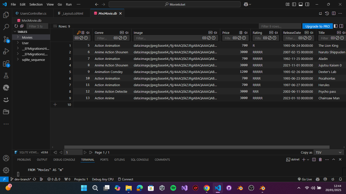The image size is (346, 194).
Task: Toggle the bottom panel layout button
Action: tap(301, 4)
